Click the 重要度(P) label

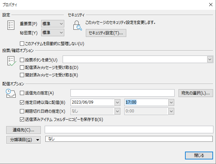click(x=28, y=24)
